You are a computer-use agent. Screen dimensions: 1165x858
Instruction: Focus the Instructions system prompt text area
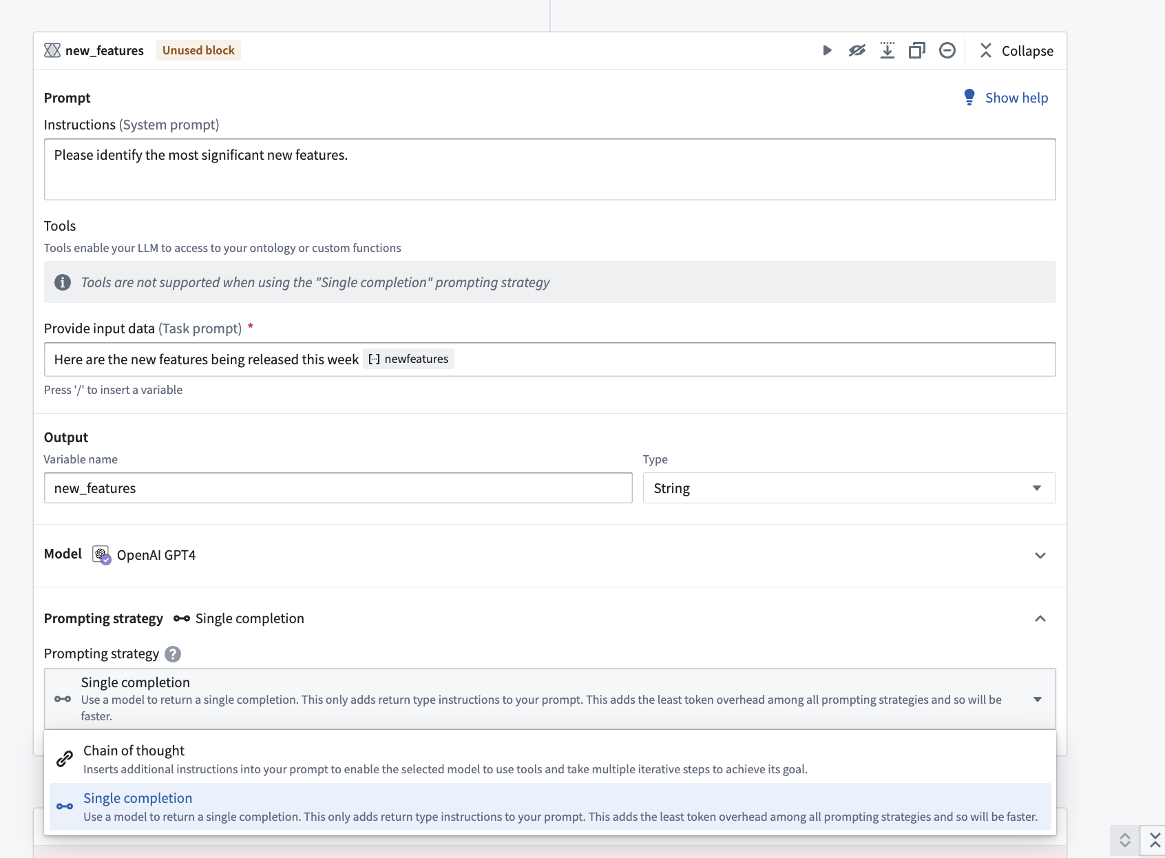click(x=549, y=169)
